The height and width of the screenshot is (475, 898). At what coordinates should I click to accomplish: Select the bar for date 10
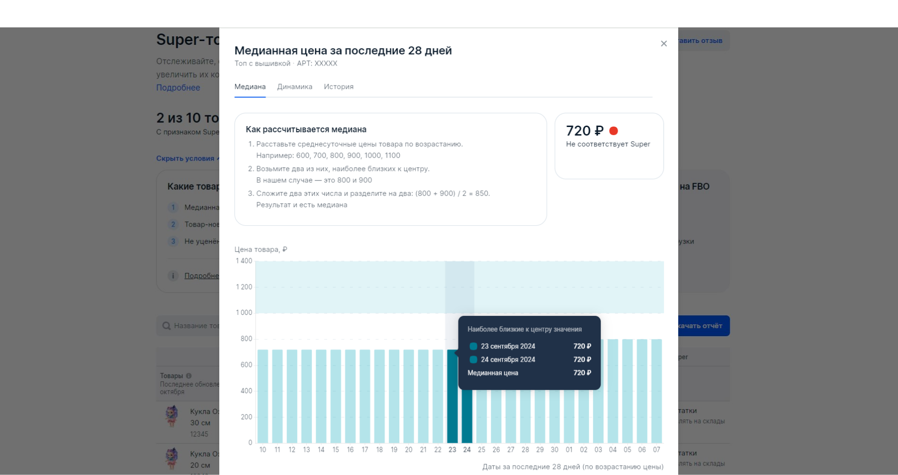pyautogui.click(x=263, y=396)
